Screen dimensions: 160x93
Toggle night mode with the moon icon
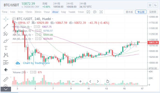pos(155,5)
